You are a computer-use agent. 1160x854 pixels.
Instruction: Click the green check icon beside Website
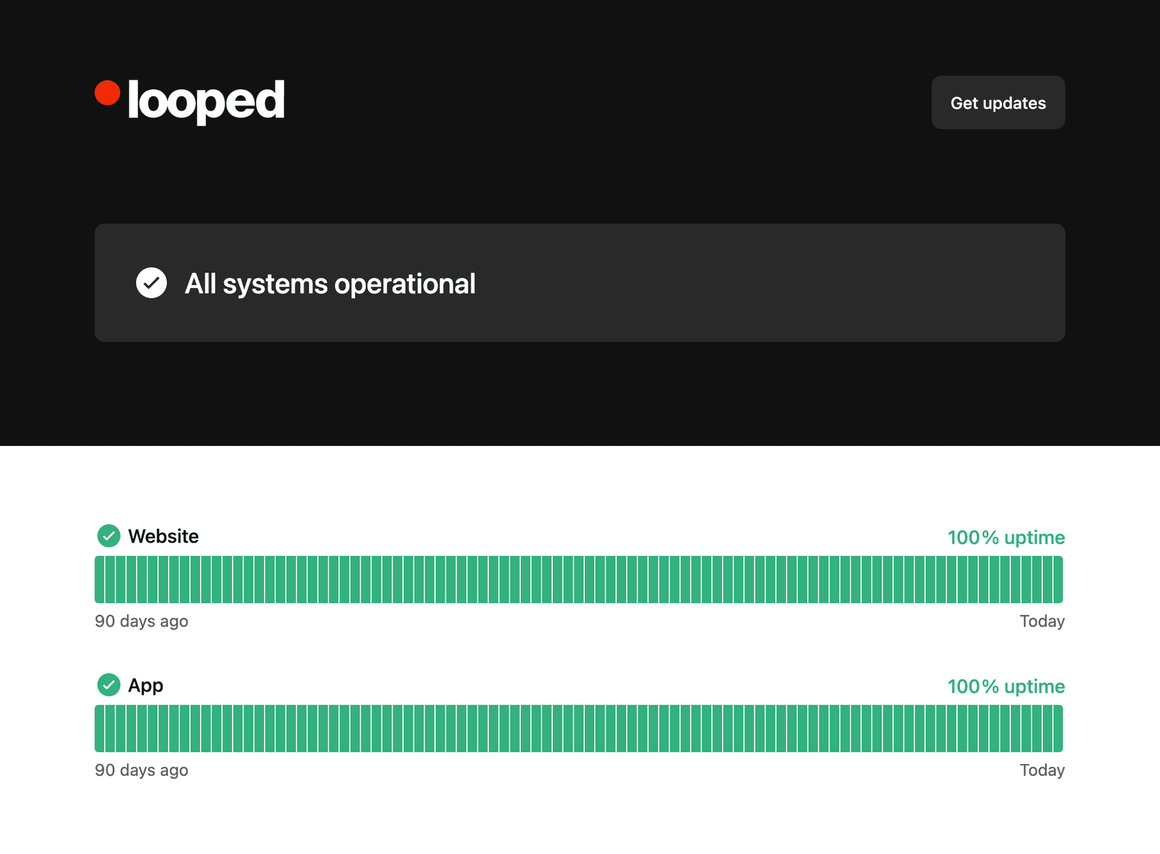[x=109, y=536]
